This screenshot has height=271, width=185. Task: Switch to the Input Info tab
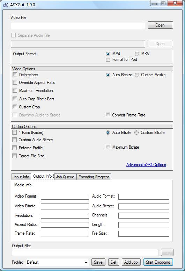(x=21, y=177)
